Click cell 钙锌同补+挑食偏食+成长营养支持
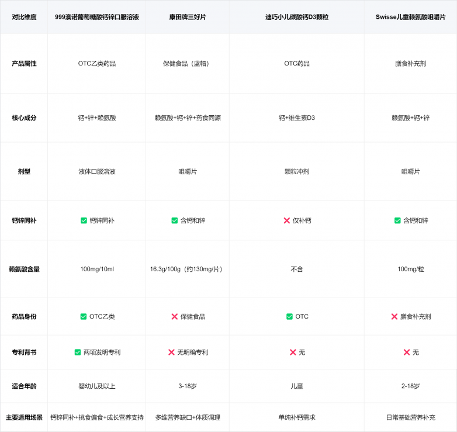 [97, 417]
